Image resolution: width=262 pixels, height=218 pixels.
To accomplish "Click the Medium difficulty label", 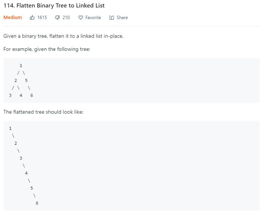I will tap(13, 18).
